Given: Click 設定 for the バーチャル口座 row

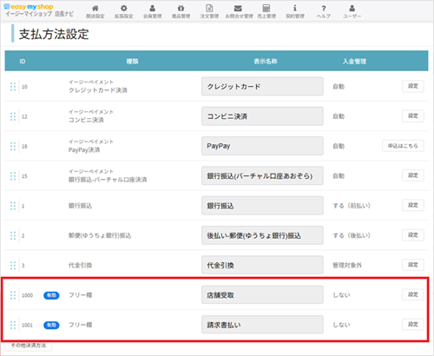Looking at the screenshot, I should click(413, 175).
